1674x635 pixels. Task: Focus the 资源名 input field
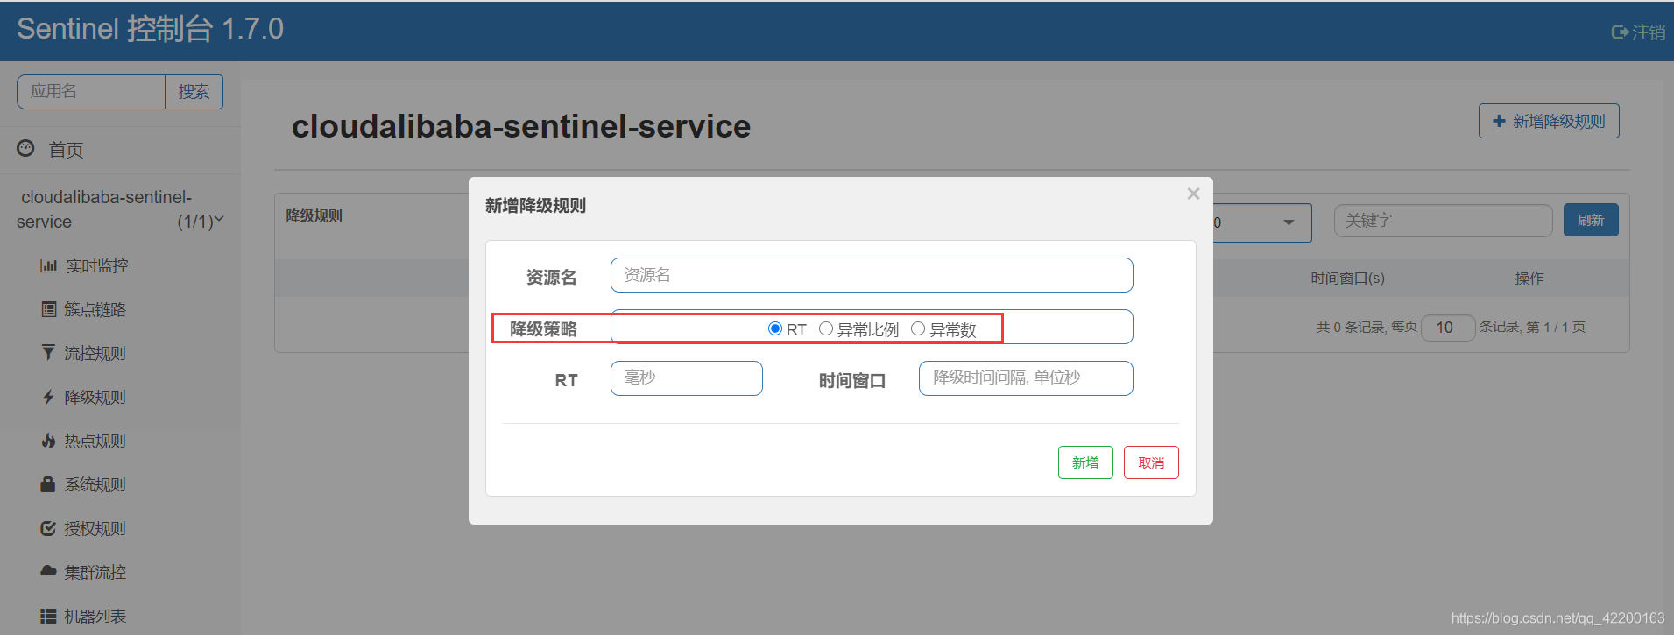pos(872,275)
